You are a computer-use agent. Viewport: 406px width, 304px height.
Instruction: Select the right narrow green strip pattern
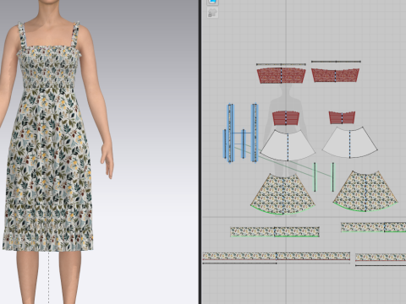pyautogui.click(x=332, y=176)
